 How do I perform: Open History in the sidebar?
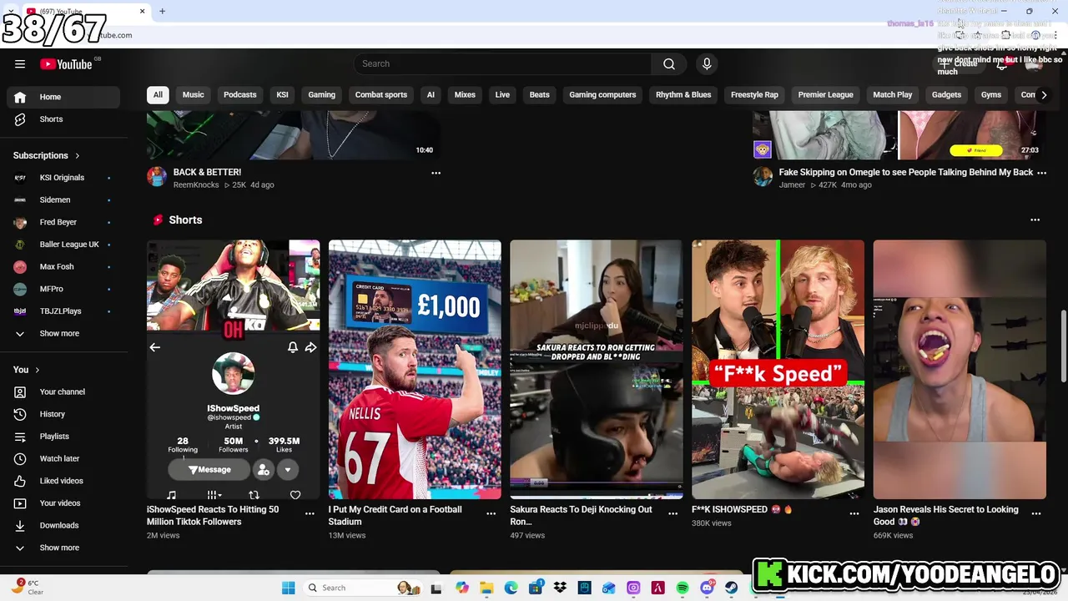click(63, 414)
